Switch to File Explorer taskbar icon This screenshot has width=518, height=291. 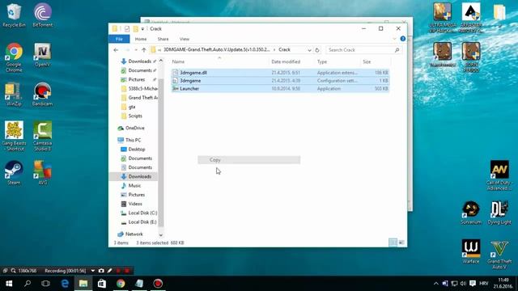pos(83,284)
